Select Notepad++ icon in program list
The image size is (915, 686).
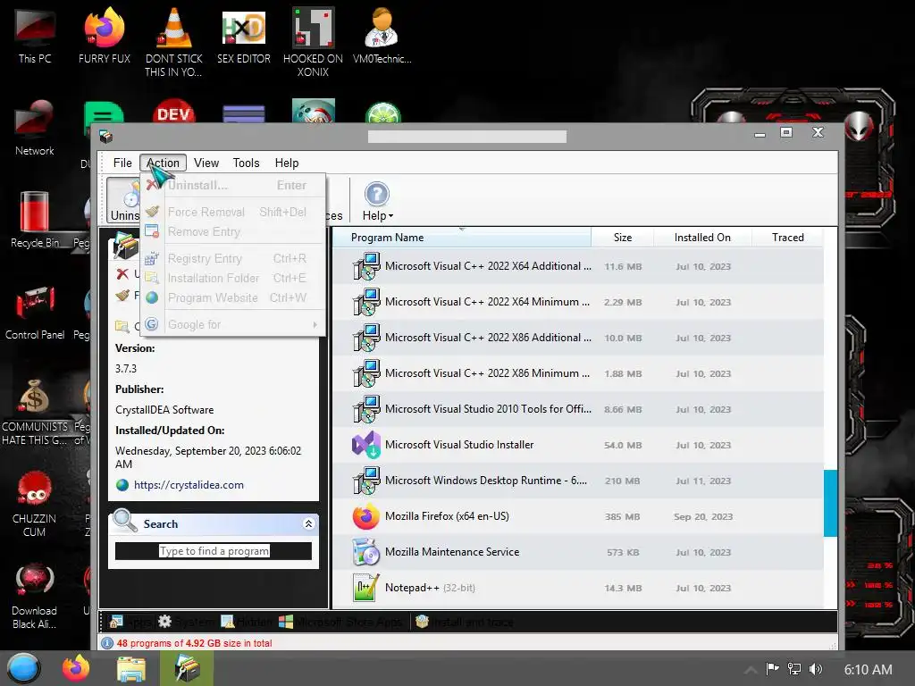(x=366, y=588)
